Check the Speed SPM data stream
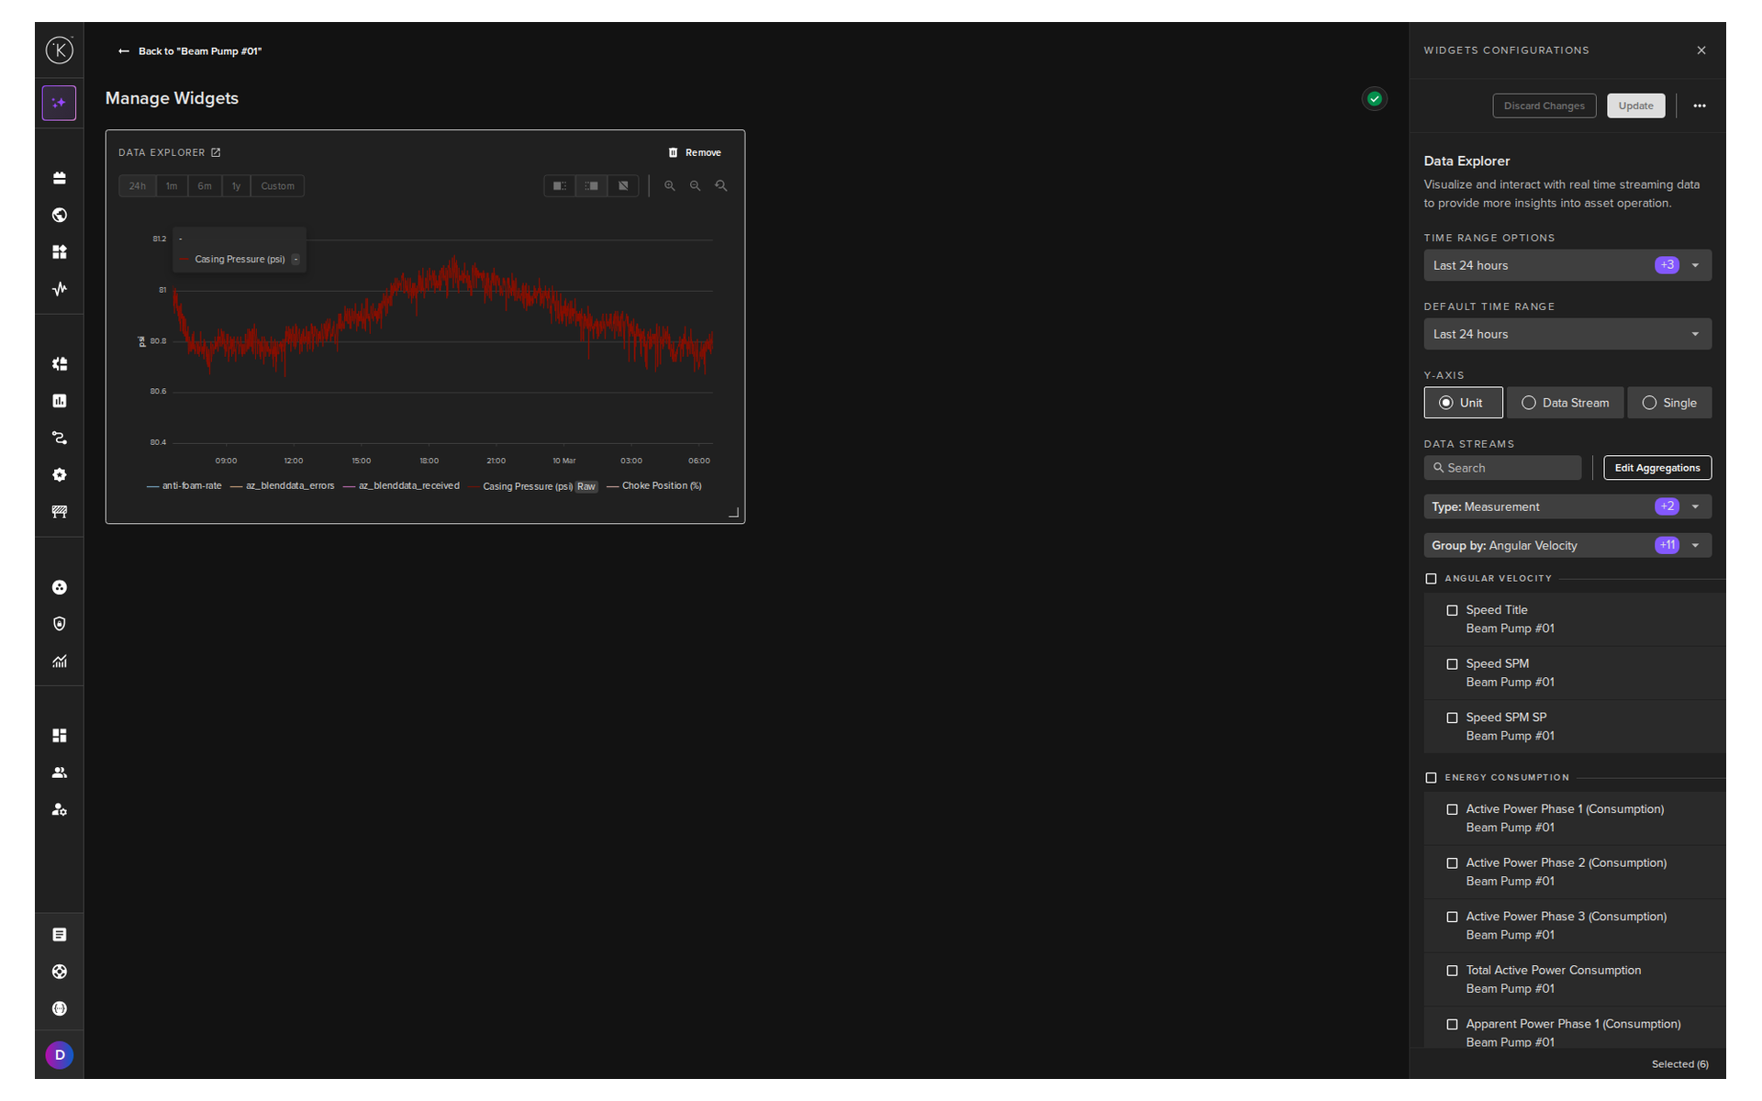This screenshot has height=1101, width=1762. 1452,664
